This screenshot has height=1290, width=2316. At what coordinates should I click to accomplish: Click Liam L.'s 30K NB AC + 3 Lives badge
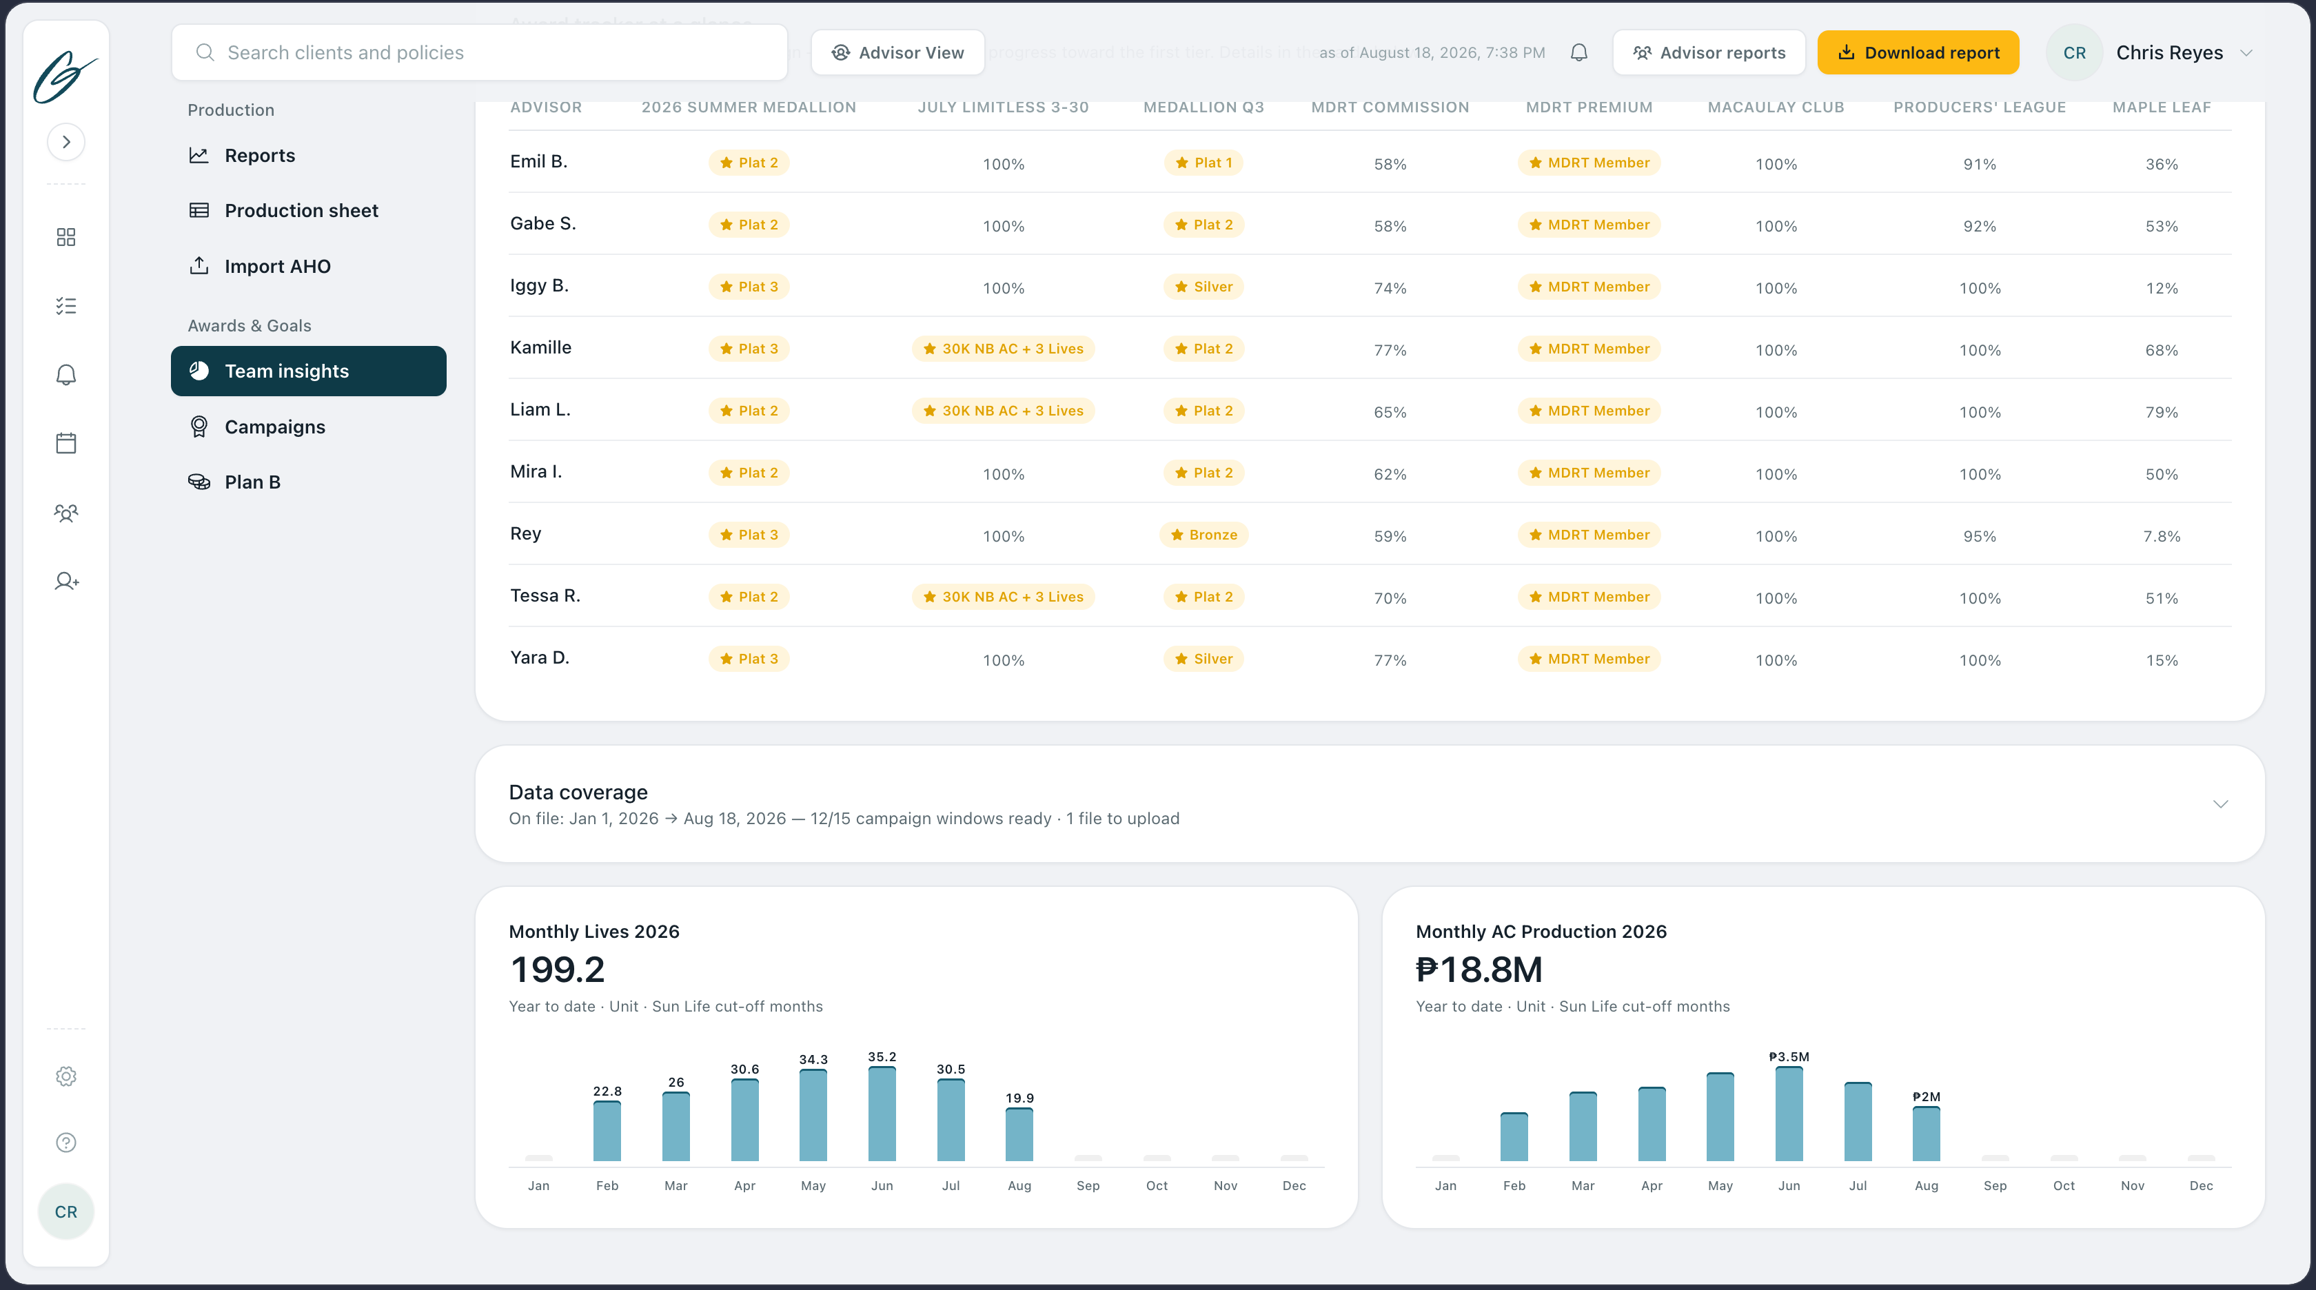click(1002, 411)
